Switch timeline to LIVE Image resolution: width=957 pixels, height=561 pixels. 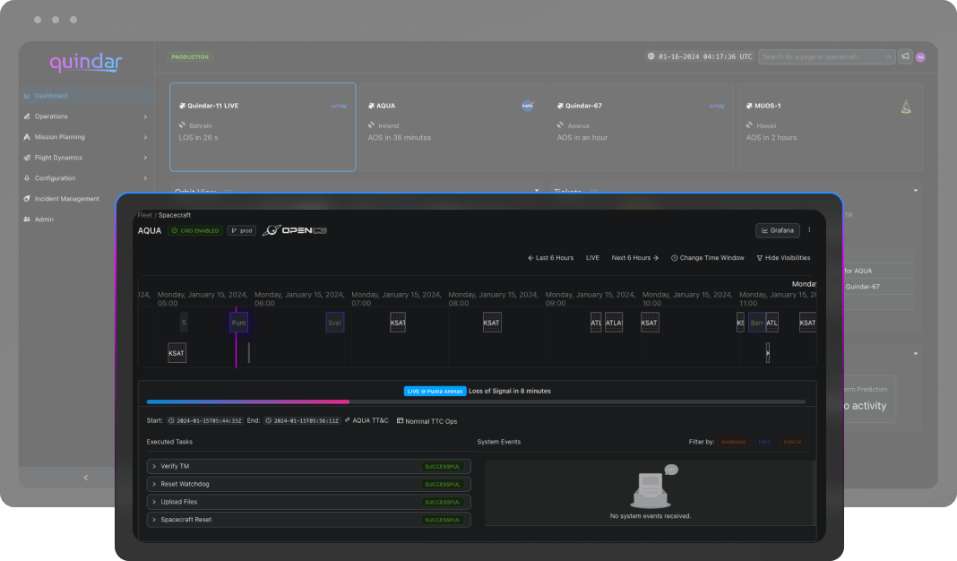(x=592, y=258)
